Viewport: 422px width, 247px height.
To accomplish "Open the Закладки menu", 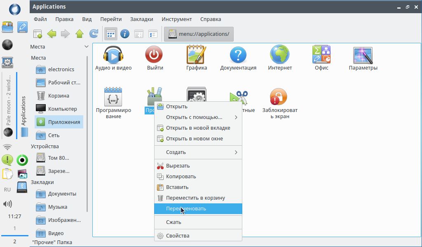I will [x=142, y=19].
